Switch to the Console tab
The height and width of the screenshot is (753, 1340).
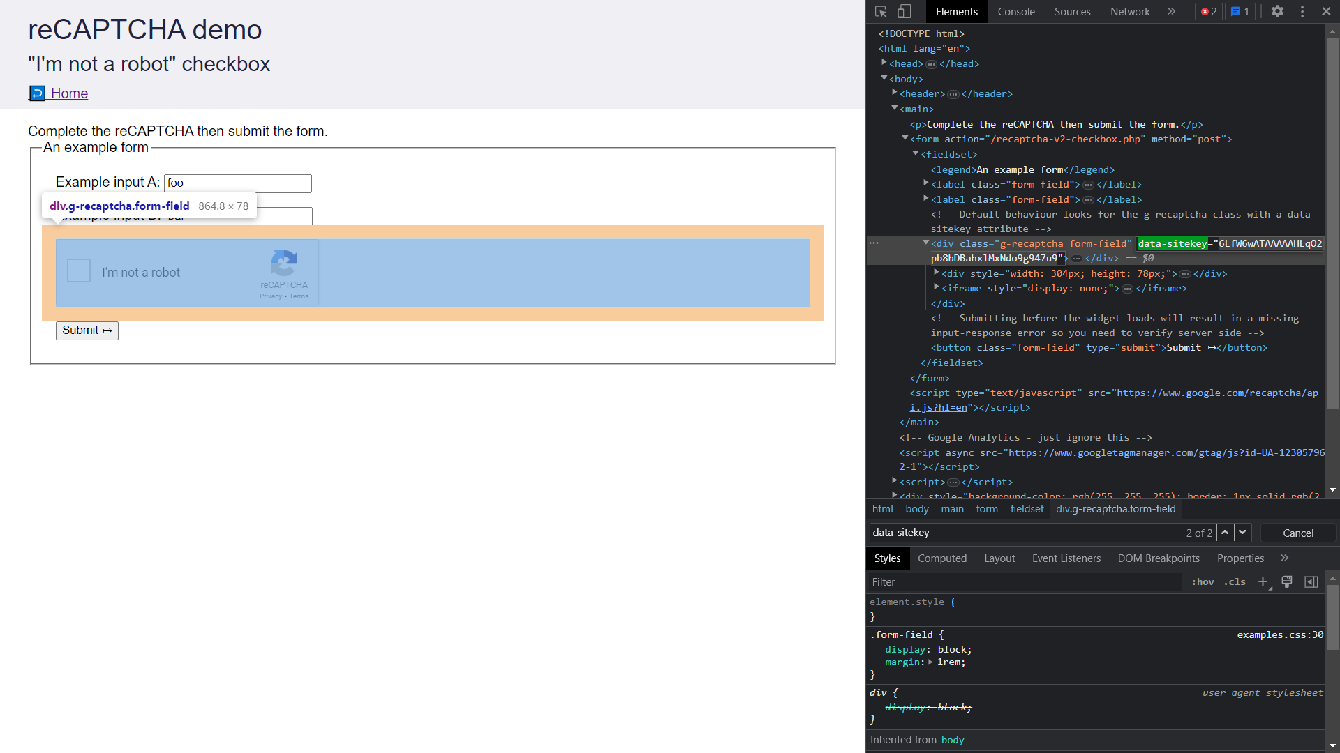coord(1015,11)
